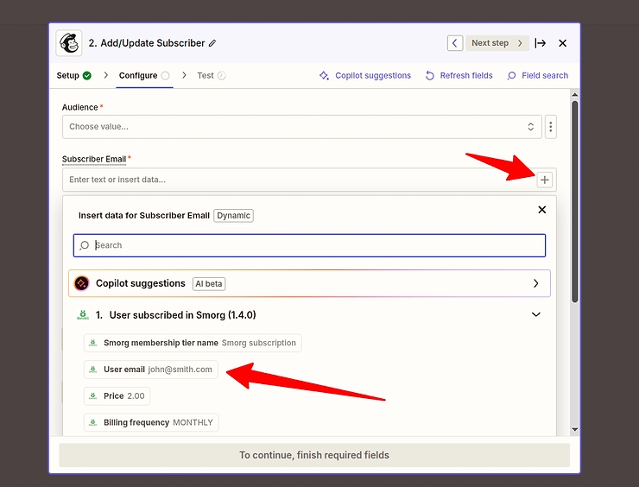Screen dimensions: 639x487
Task: Insert the User email john@smith.com field
Action: point(151,370)
